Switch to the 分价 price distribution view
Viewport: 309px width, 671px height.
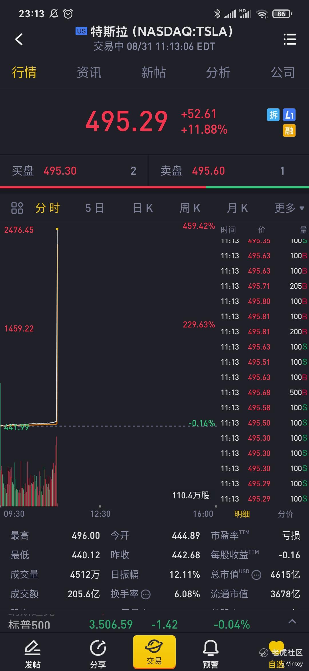286,514
